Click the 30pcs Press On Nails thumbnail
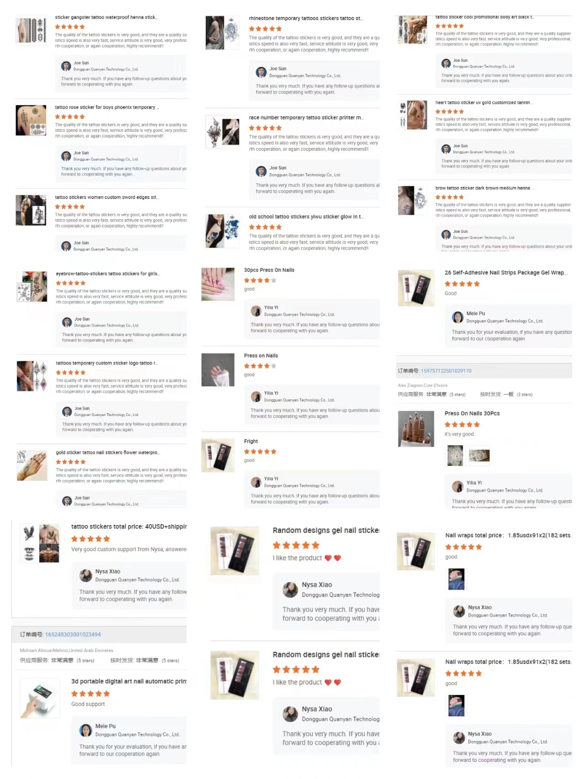This screenshot has height=779, width=584. (x=218, y=284)
